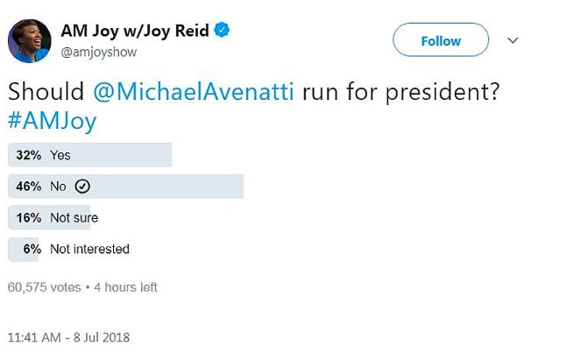Screen dimensions: 573x353
Task: Select the 6% Not interested option
Action: tap(69, 250)
